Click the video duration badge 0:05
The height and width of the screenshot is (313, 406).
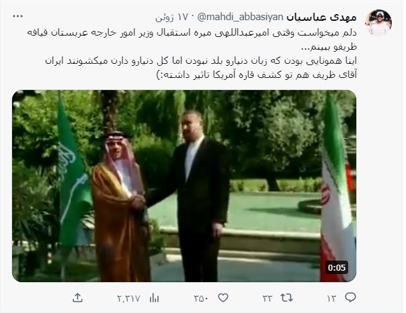tap(337, 267)
